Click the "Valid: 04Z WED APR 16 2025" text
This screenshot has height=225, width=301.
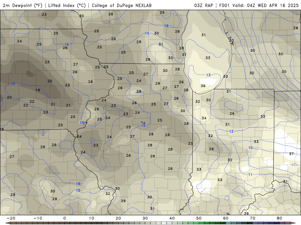pos(265,5)
